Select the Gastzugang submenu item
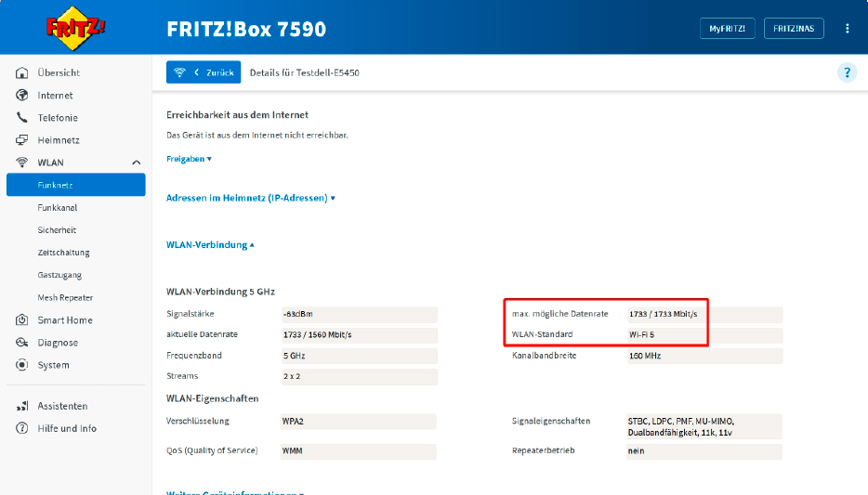Screen dimensions: 868x495 pos(59,275)
